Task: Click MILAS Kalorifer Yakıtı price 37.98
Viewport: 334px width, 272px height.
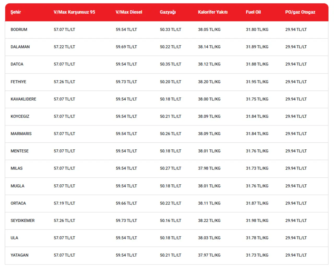Action: pos(209,168)
